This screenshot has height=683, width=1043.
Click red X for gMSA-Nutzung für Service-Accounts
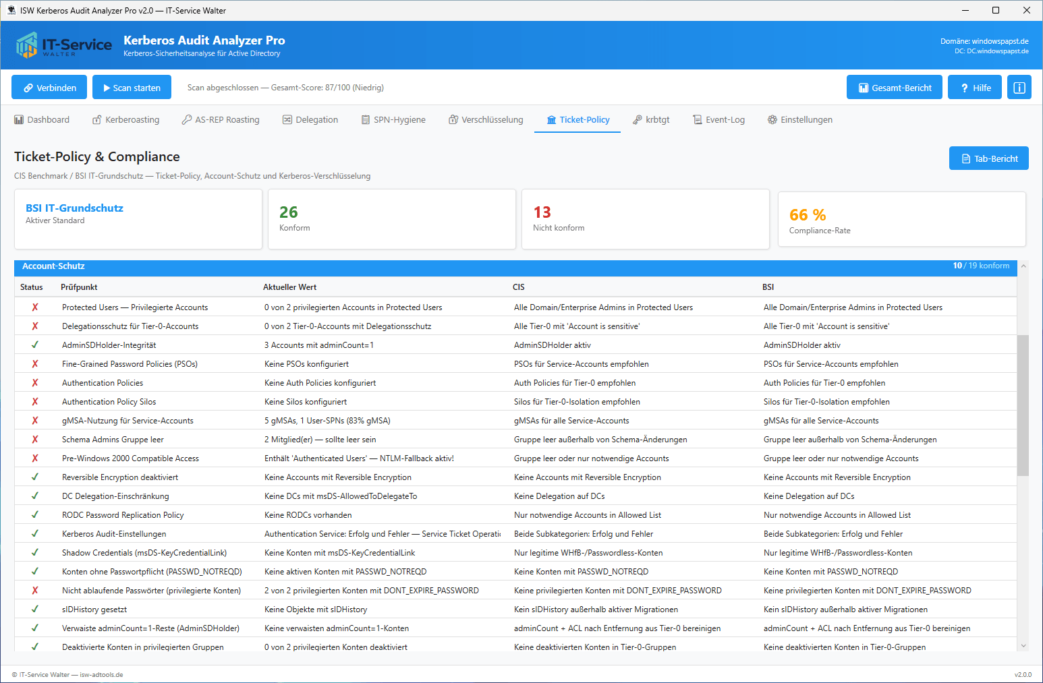point(35,421)
